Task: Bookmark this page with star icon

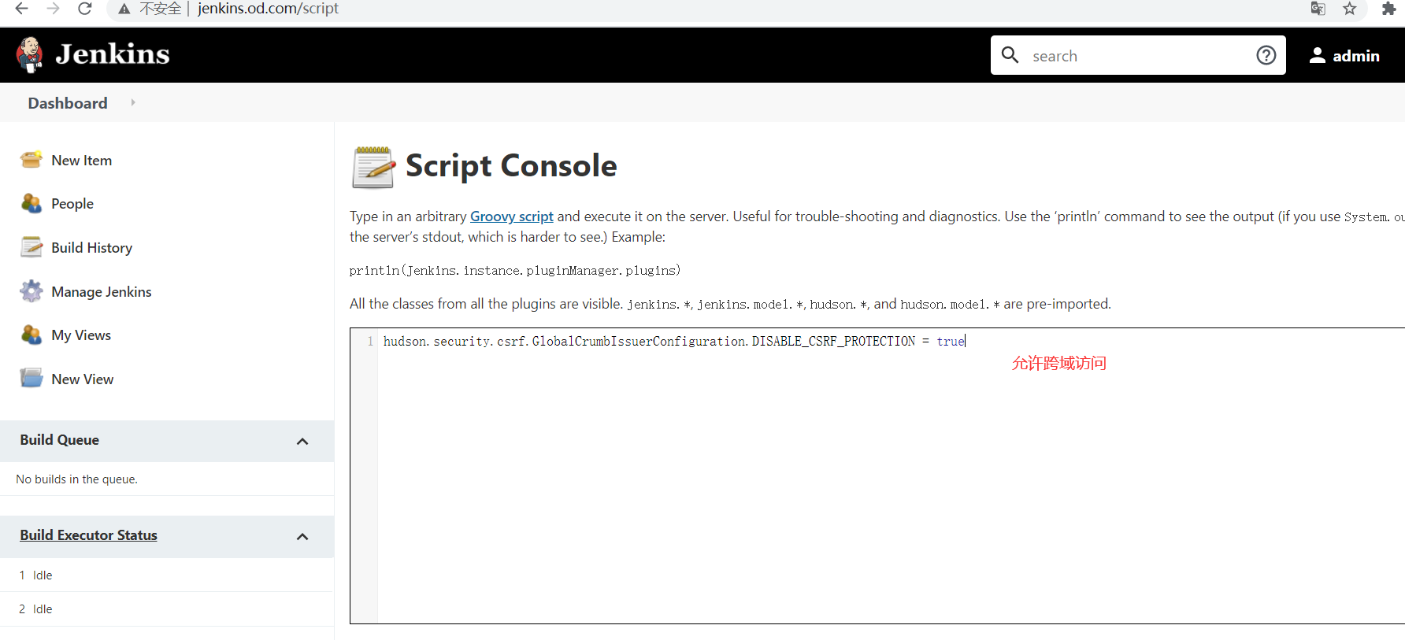Action: (1350, 9)
